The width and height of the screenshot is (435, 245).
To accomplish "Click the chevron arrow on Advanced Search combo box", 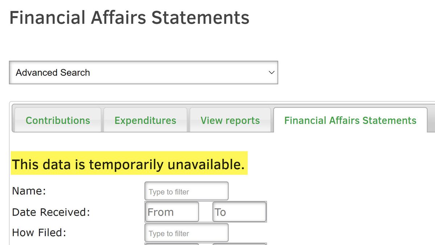I will (x=271, y=72).
